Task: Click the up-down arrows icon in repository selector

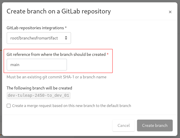Action: point(66,38)
